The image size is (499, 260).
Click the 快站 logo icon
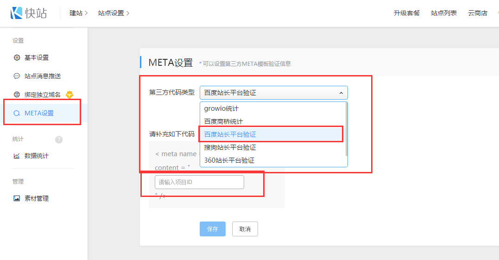tap(17, 13)
